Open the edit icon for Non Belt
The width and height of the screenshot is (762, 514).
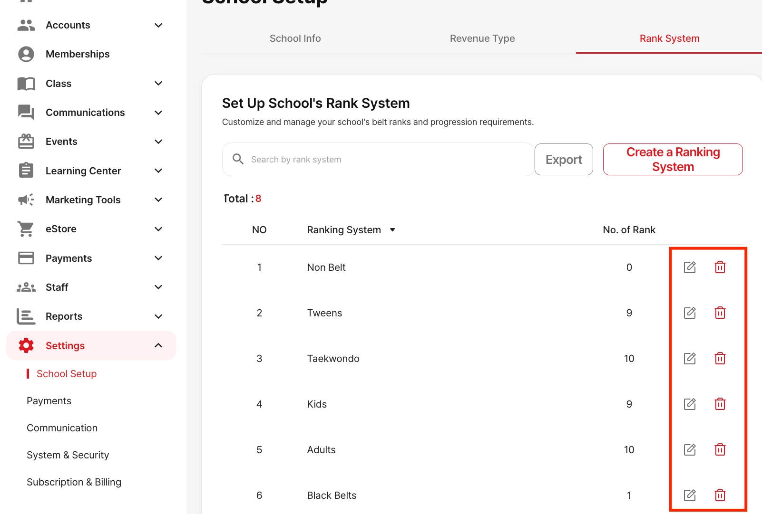click(x=690, y=267)
